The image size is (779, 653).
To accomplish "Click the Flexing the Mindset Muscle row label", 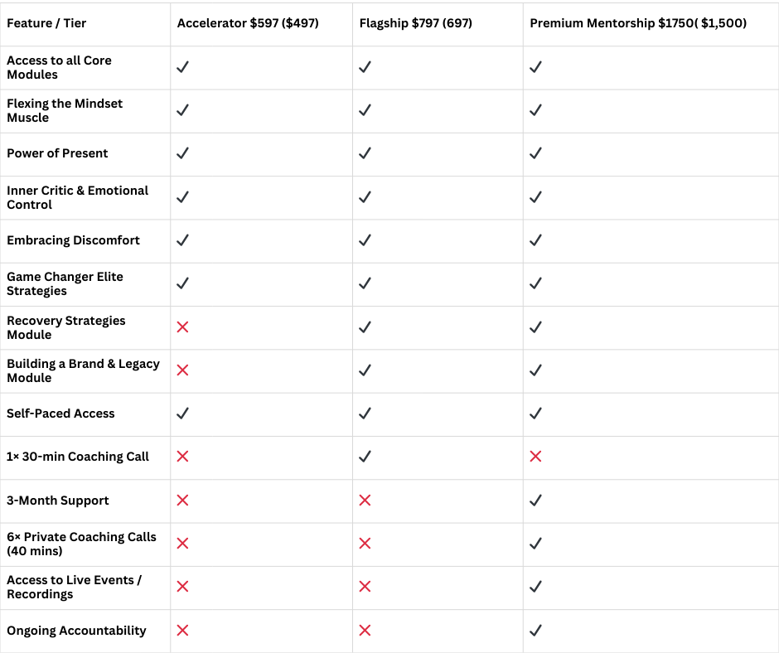I will [64, 110].
